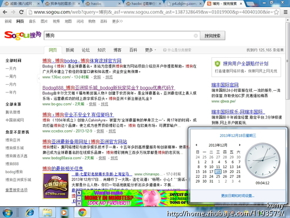Click the green shield icon in sidebar card
Viewport: 290px width, 218px height.
(x=217, y=64)
